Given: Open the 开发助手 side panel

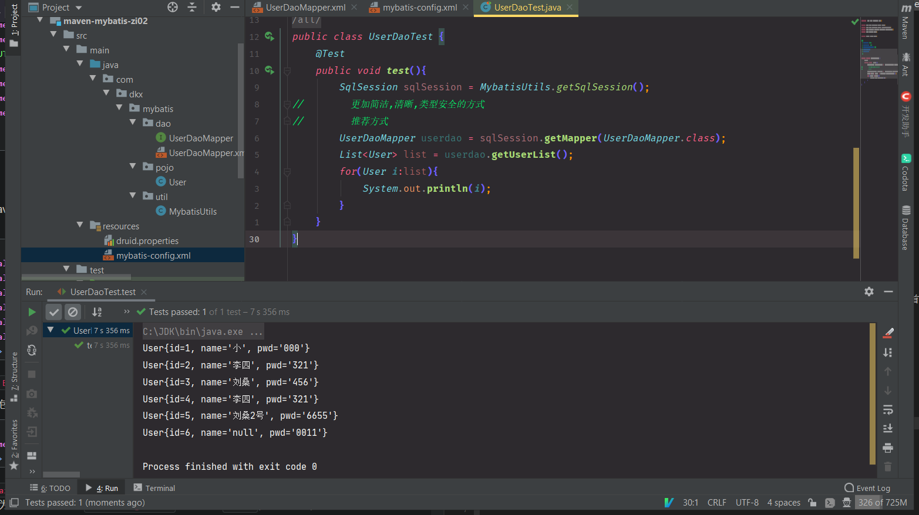Looking at the screenshot, I should click(905, 114).
